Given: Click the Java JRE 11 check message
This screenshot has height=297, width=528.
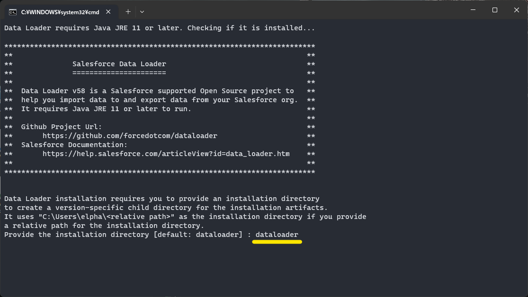Looking at the screenshot, I should 159,28.
